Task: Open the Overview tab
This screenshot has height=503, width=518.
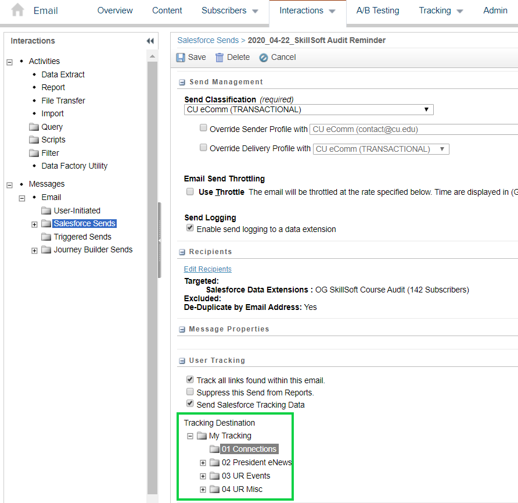Action: (115, 10)
